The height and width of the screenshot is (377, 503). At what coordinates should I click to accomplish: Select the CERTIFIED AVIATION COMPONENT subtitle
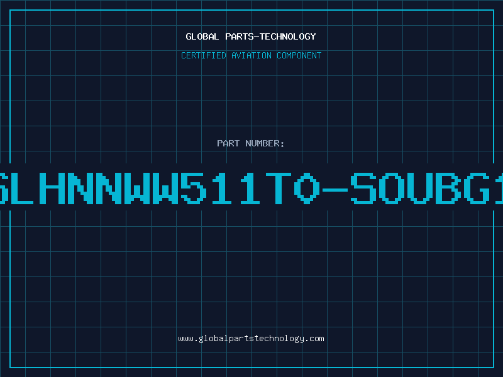(251, 55)
